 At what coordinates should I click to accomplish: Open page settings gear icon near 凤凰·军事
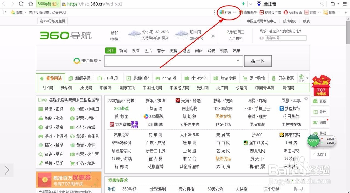(x=306, y=99)
